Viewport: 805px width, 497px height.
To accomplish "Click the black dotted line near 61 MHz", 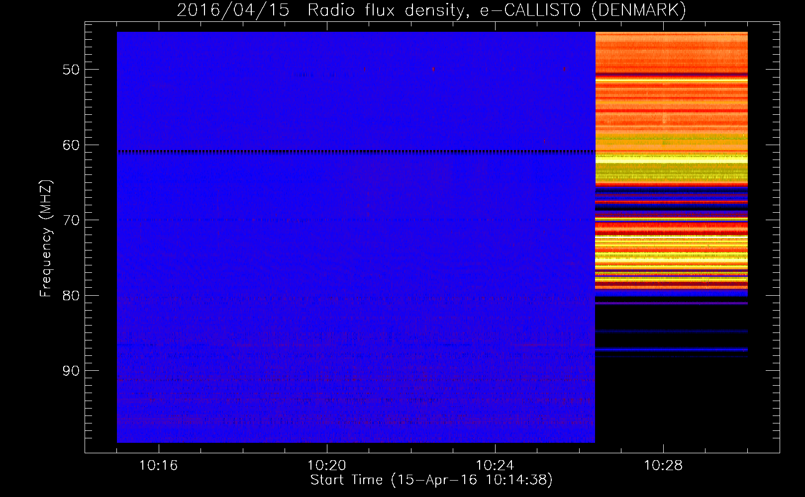I will pyautogui.click(x=356, y=152).
